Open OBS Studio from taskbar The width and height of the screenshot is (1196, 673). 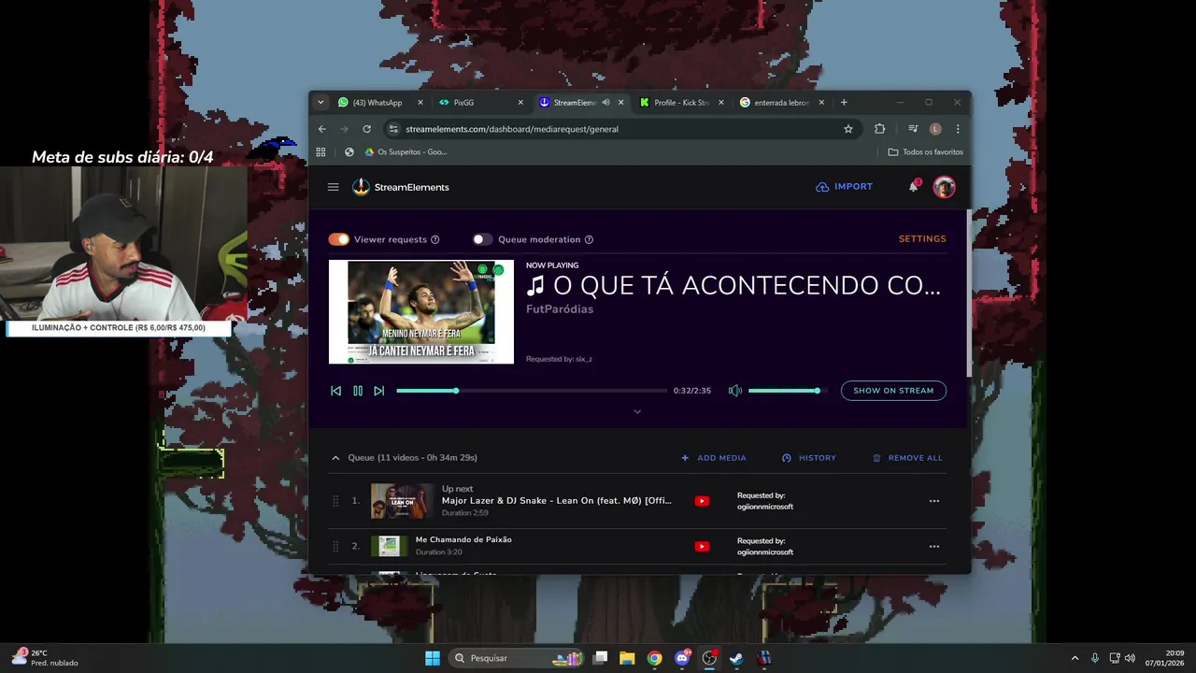pos(709,658)
